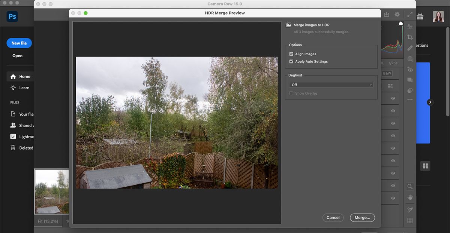This screenshot has height=233, width=450.
Task: Select the Red Eye removal tool
Action: click(x=410, y=70)
